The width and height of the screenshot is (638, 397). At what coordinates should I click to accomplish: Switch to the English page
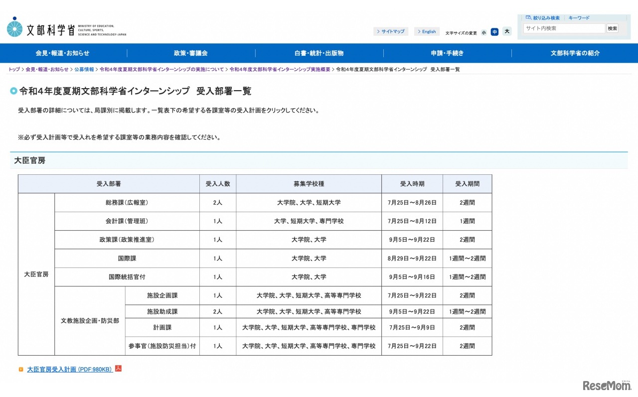pos(427,31)
